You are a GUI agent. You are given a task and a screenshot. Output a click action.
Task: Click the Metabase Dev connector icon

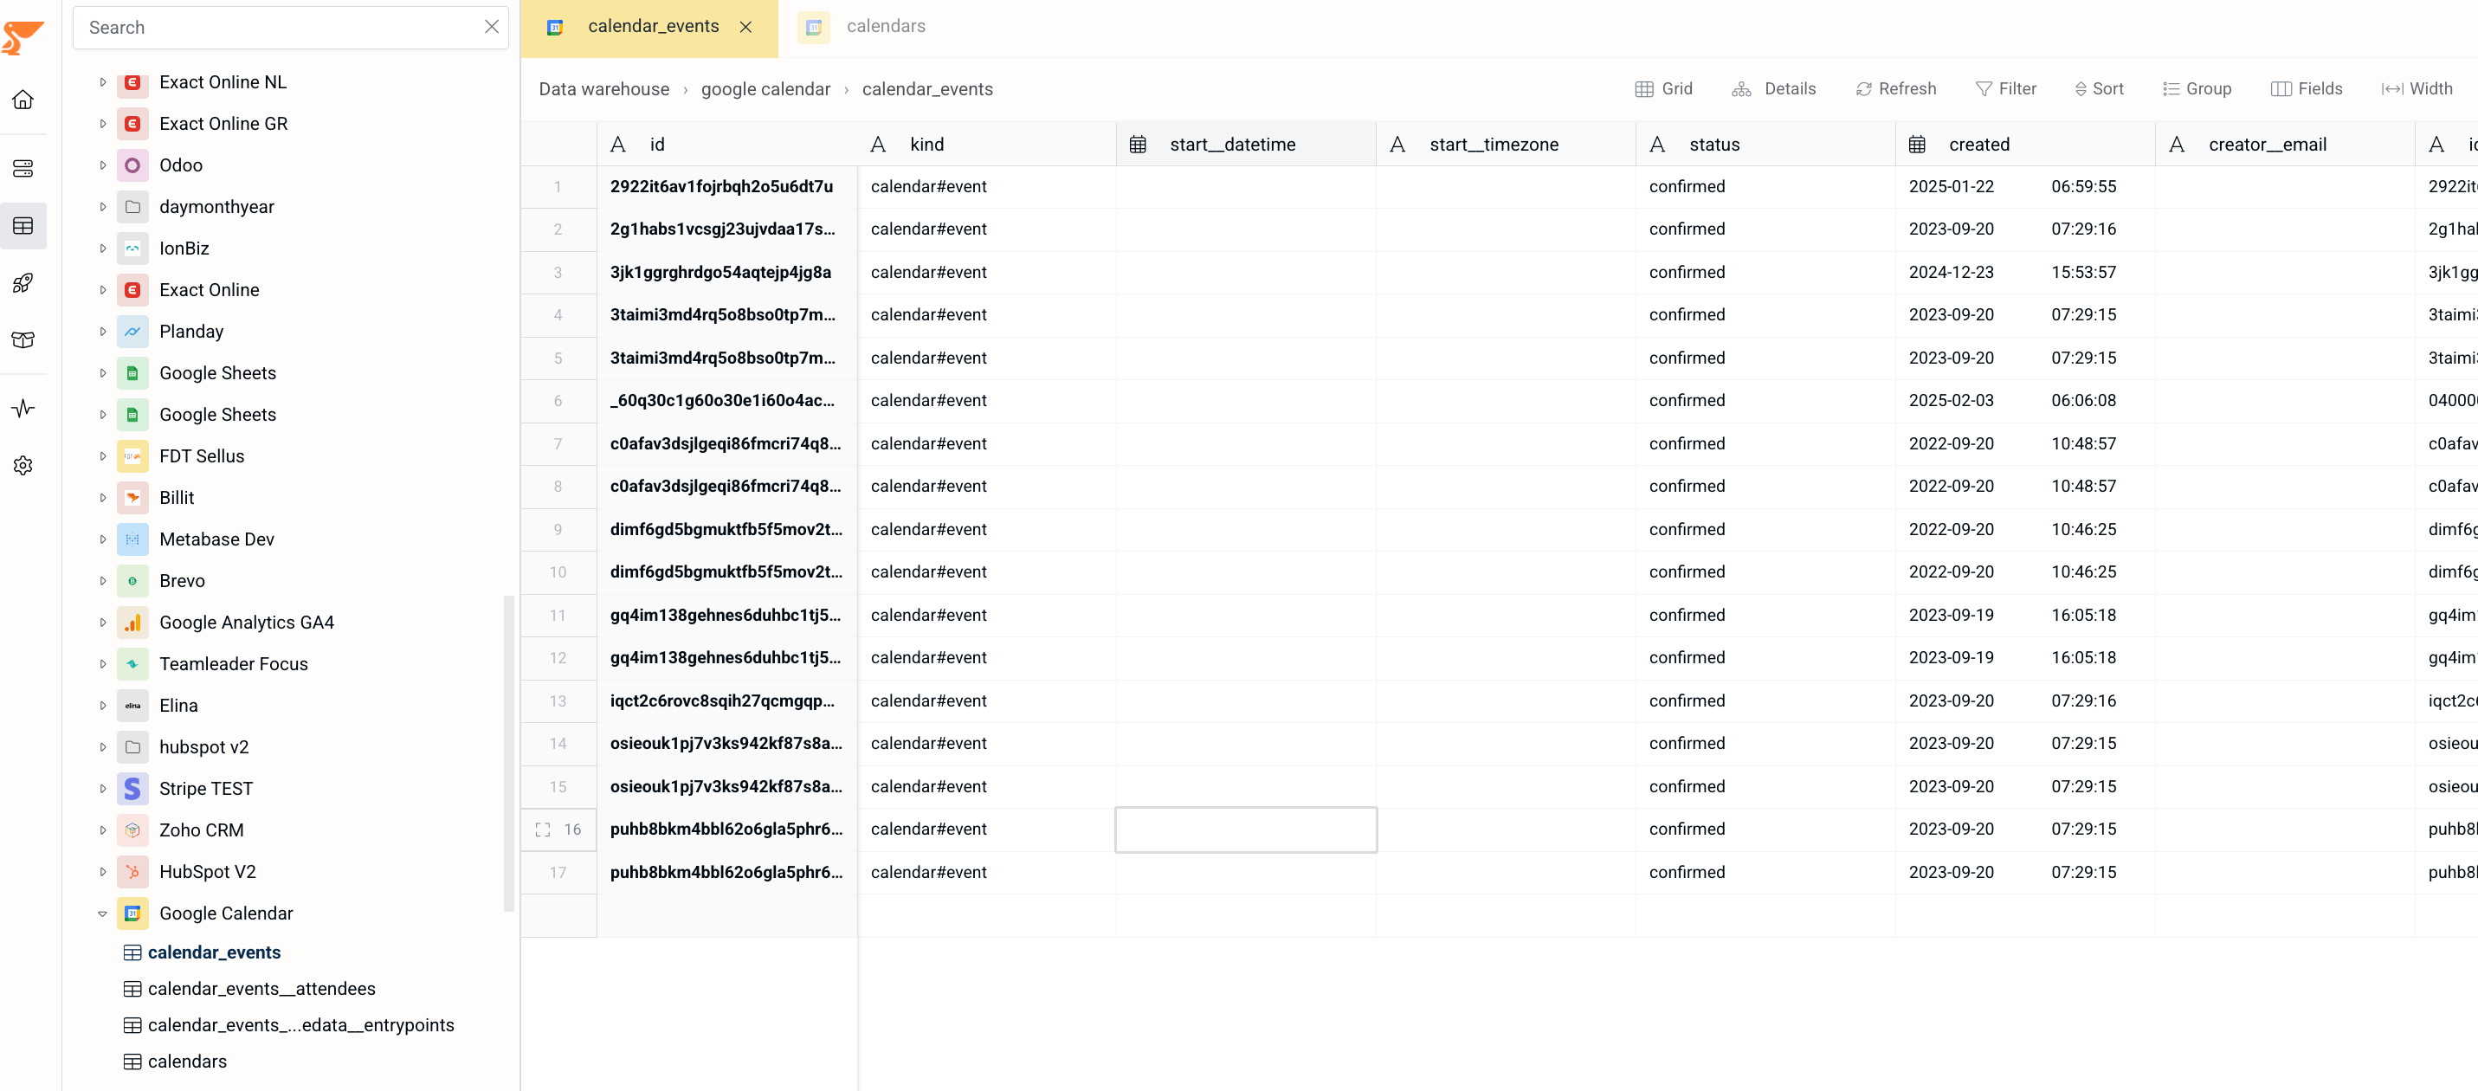tap(132, 539)
